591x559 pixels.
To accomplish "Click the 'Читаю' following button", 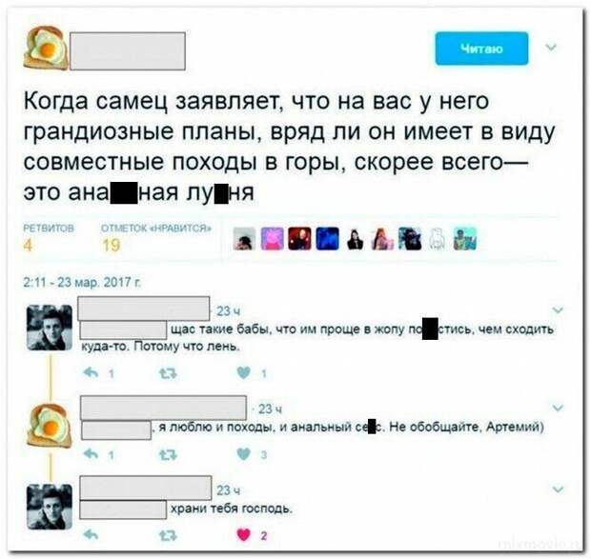I will [481, 49].
